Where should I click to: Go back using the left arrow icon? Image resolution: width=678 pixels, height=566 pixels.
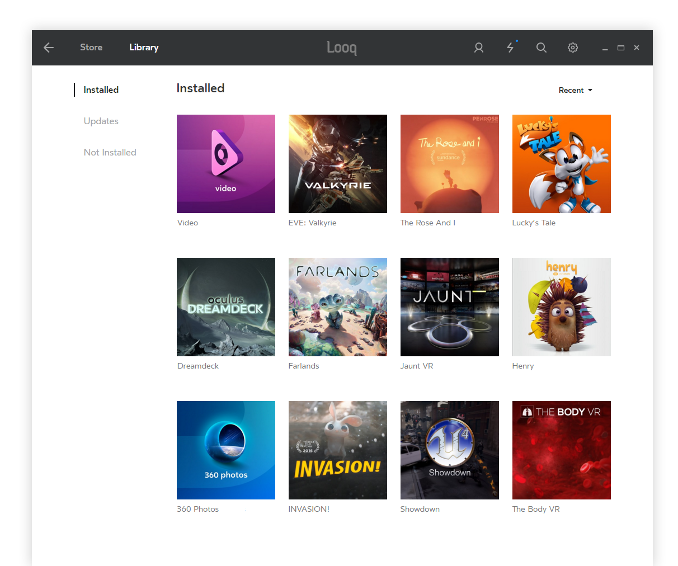coord(49,48)
